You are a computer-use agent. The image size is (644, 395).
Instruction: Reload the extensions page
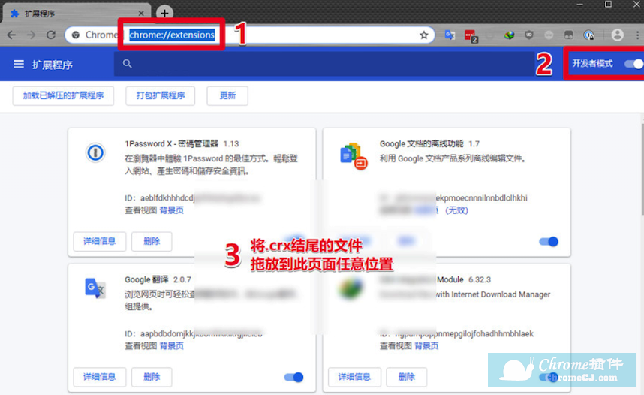pyautogui.click(x=51, y=35)
